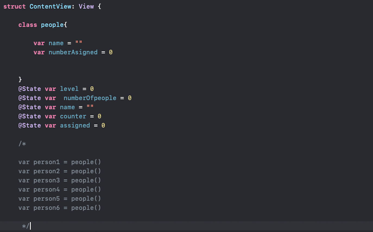The height and width of the screenshot is (232, 373).
Task: Click the numberAsigned variable name
Action: click(x=73, y=52)
